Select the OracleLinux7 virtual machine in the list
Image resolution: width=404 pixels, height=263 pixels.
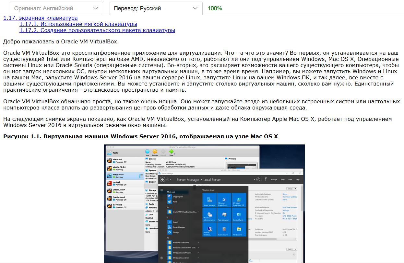point(125,191)
